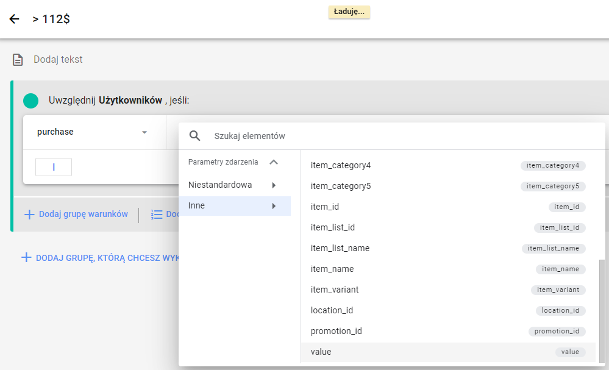This screenshot has height=370, width=609.
Task: Choose the value parameter
Action: point(448,352)
